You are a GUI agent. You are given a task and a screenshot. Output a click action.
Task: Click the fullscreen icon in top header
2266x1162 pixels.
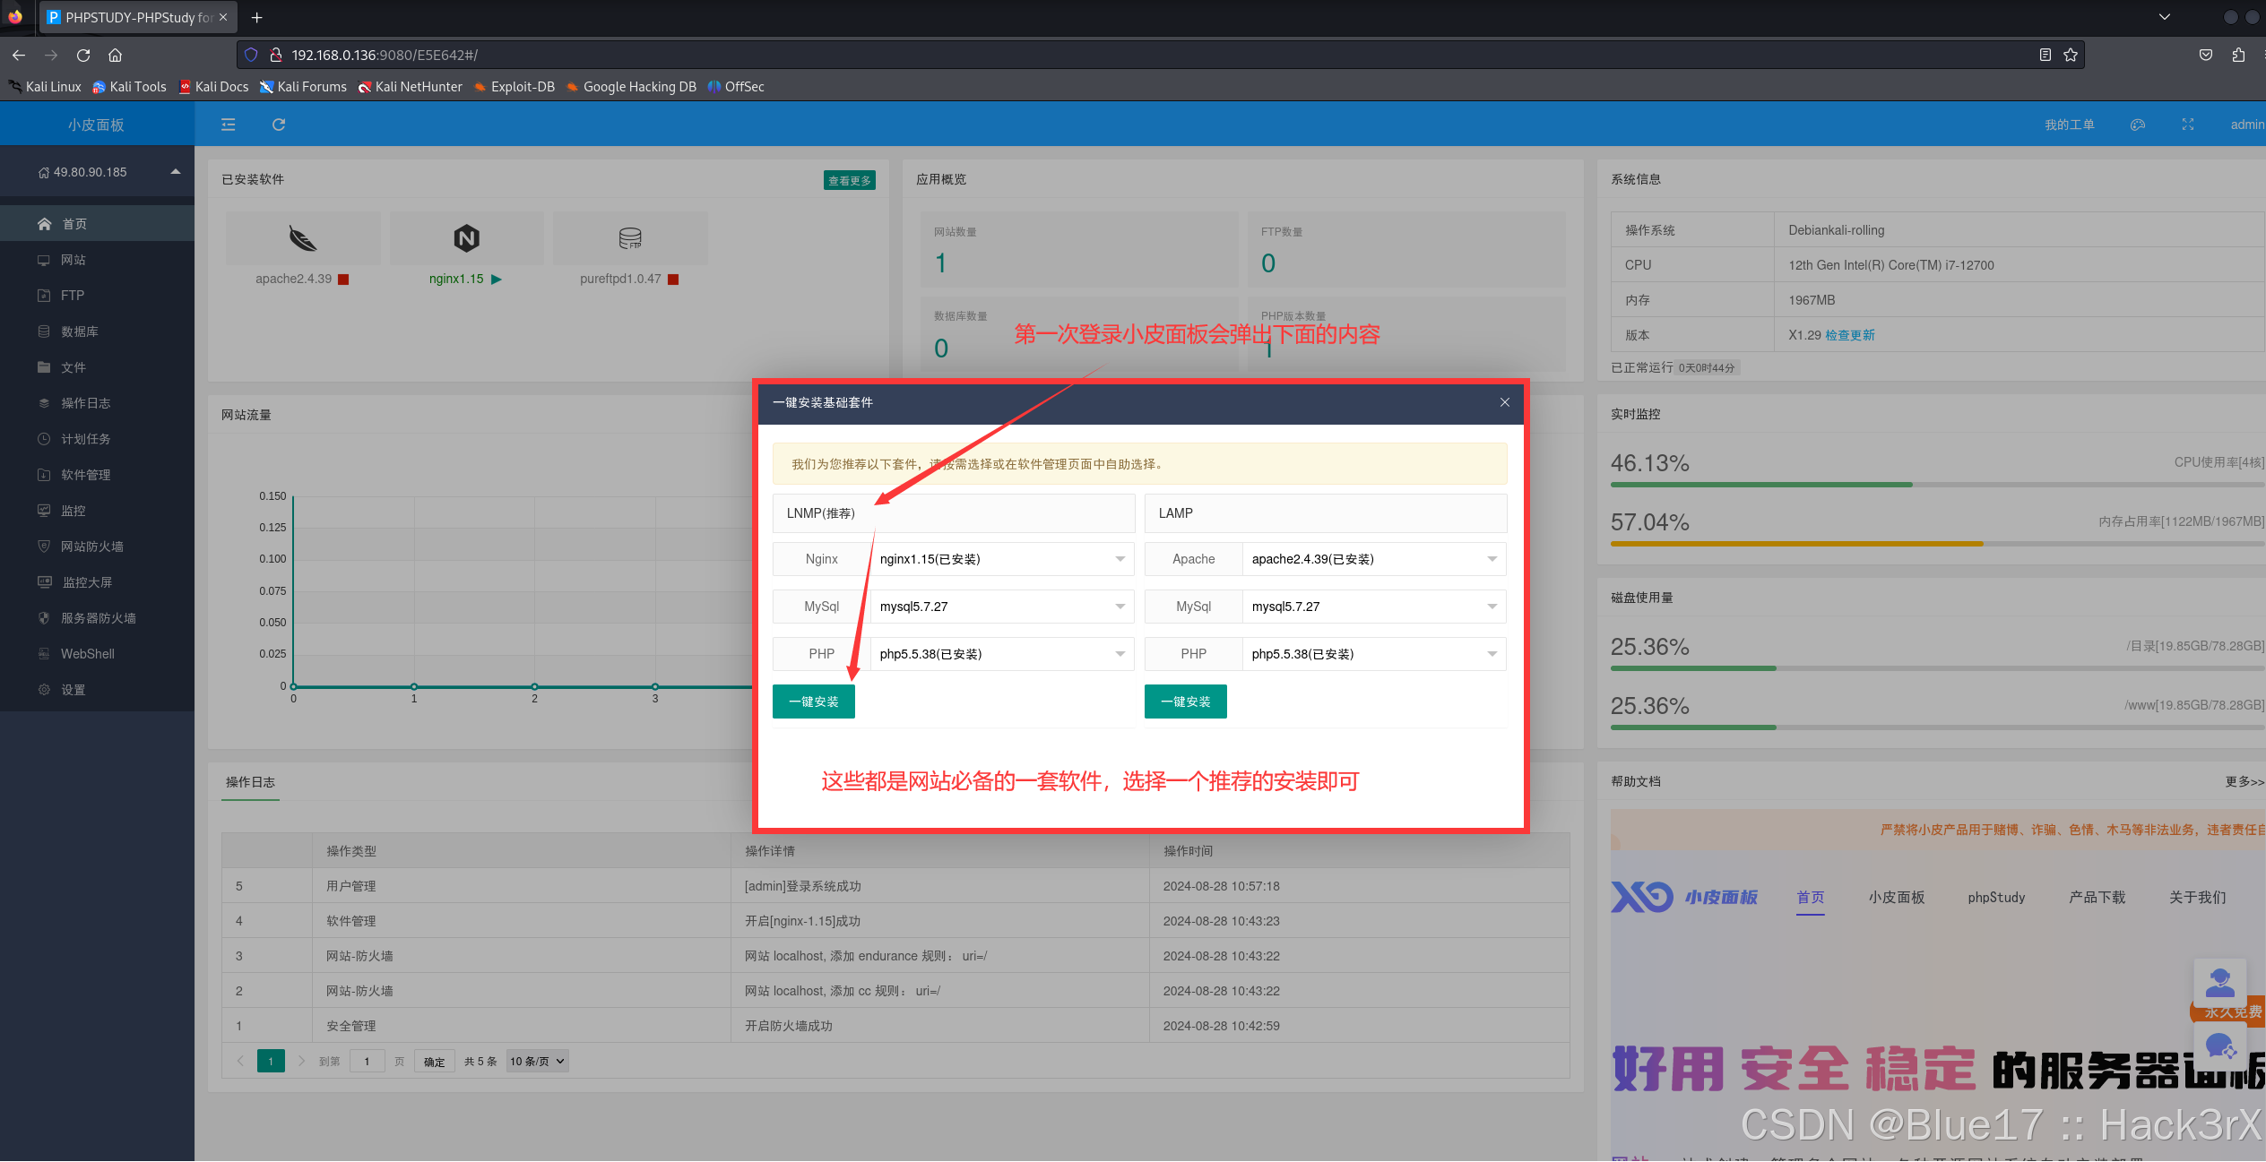[x=2187, y=125]
